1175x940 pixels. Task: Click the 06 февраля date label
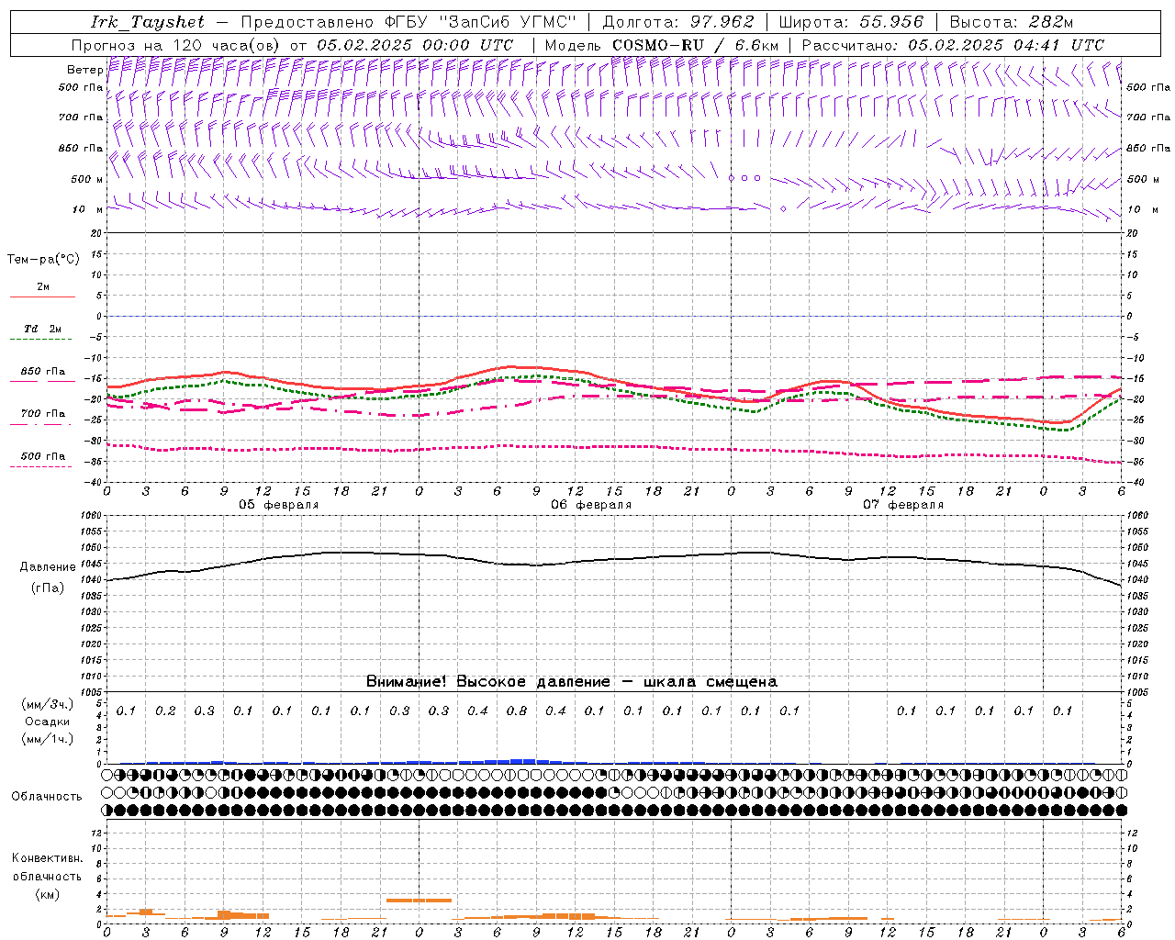[x=591, y=505]
